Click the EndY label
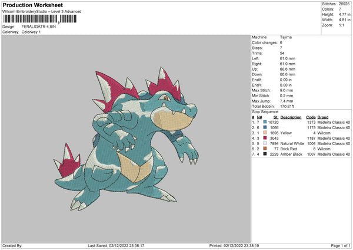 257,85
